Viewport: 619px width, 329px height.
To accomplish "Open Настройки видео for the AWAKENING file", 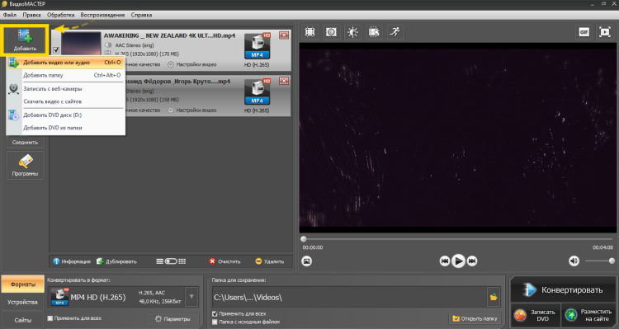I will click(x=192, y=64).
